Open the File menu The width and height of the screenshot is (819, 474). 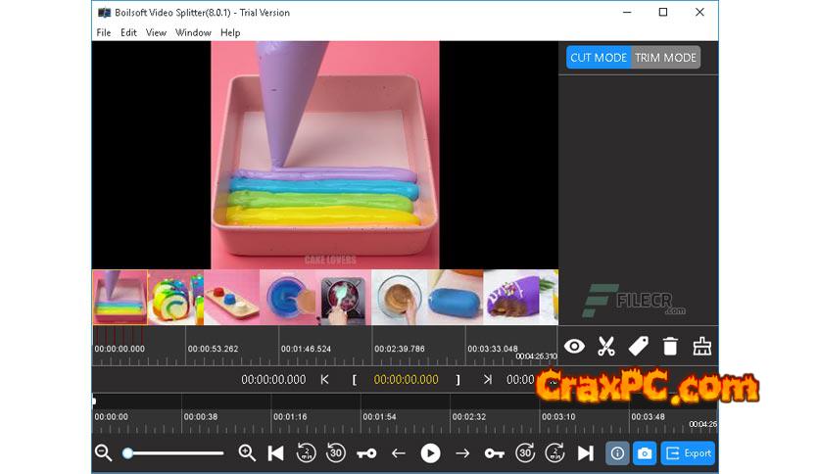point(104,32)
